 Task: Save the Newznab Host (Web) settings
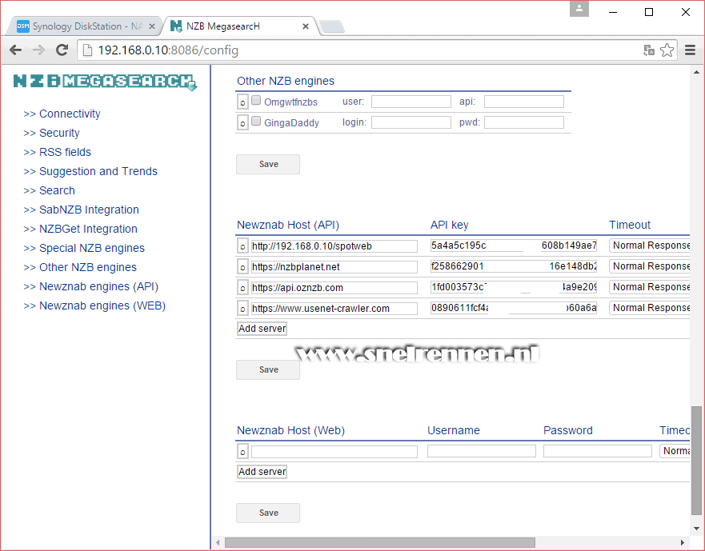pos(268,513)
